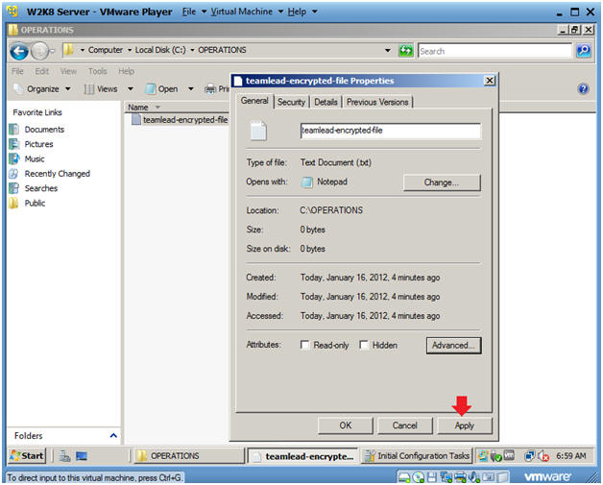This screenshot has width=603, height=485.
Task: Expand the Folders pane chevron
Action: 113,436
